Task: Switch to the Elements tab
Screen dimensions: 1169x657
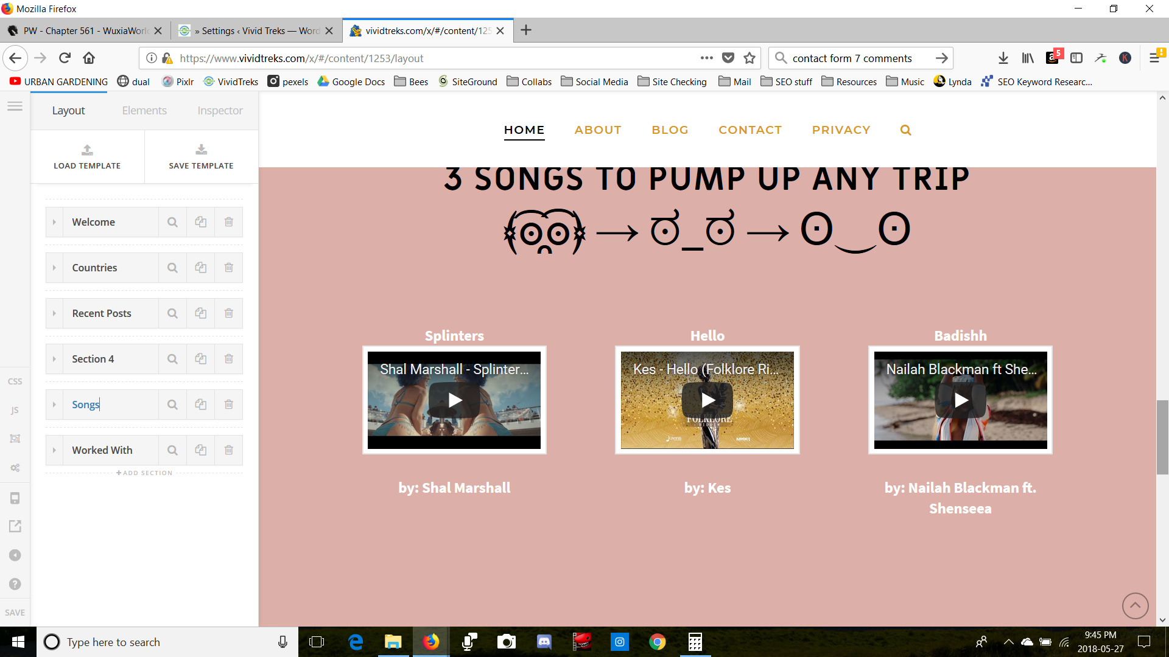Action: coord(144,111)
